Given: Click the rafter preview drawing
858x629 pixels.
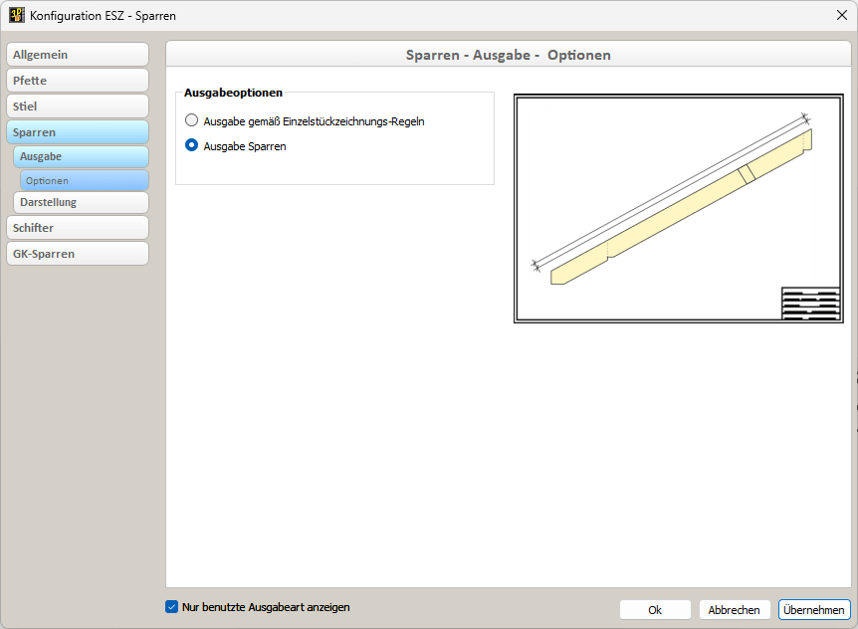Looking at the screenshot, I should [x=679, y=208].
